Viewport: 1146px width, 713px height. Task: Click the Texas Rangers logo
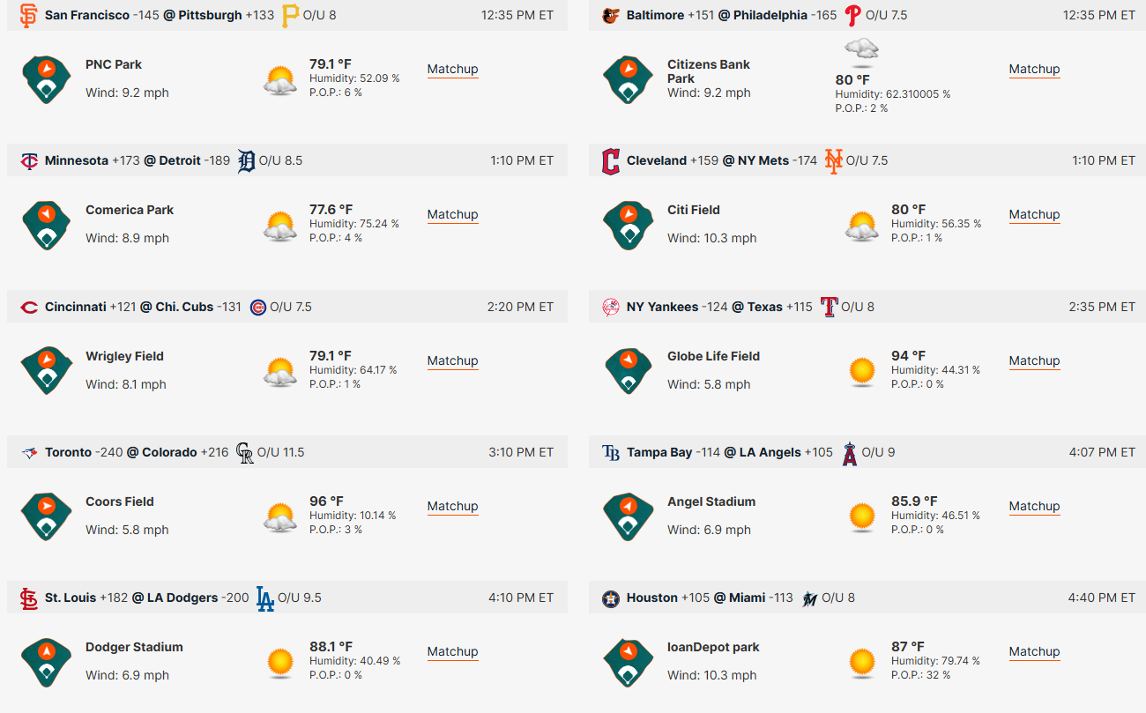829,307
